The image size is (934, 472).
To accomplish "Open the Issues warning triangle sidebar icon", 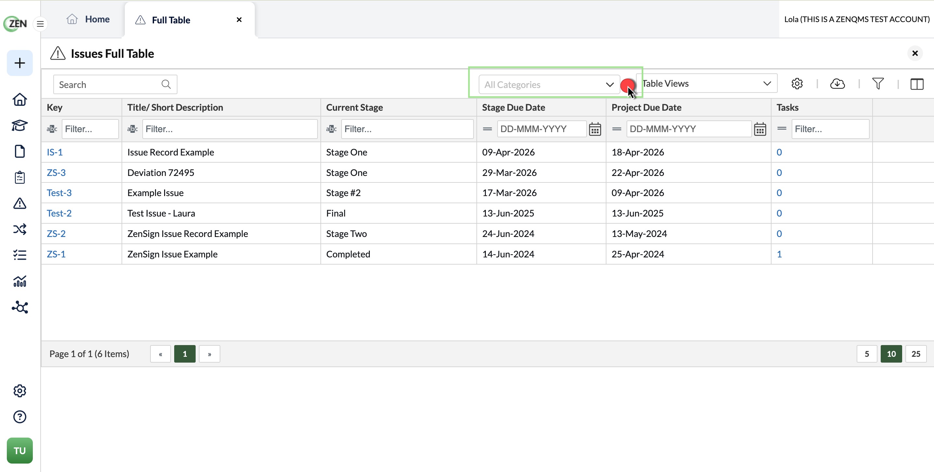I will [19, 203].
